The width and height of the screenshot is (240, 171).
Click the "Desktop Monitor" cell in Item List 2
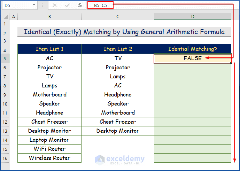[118, 131]
